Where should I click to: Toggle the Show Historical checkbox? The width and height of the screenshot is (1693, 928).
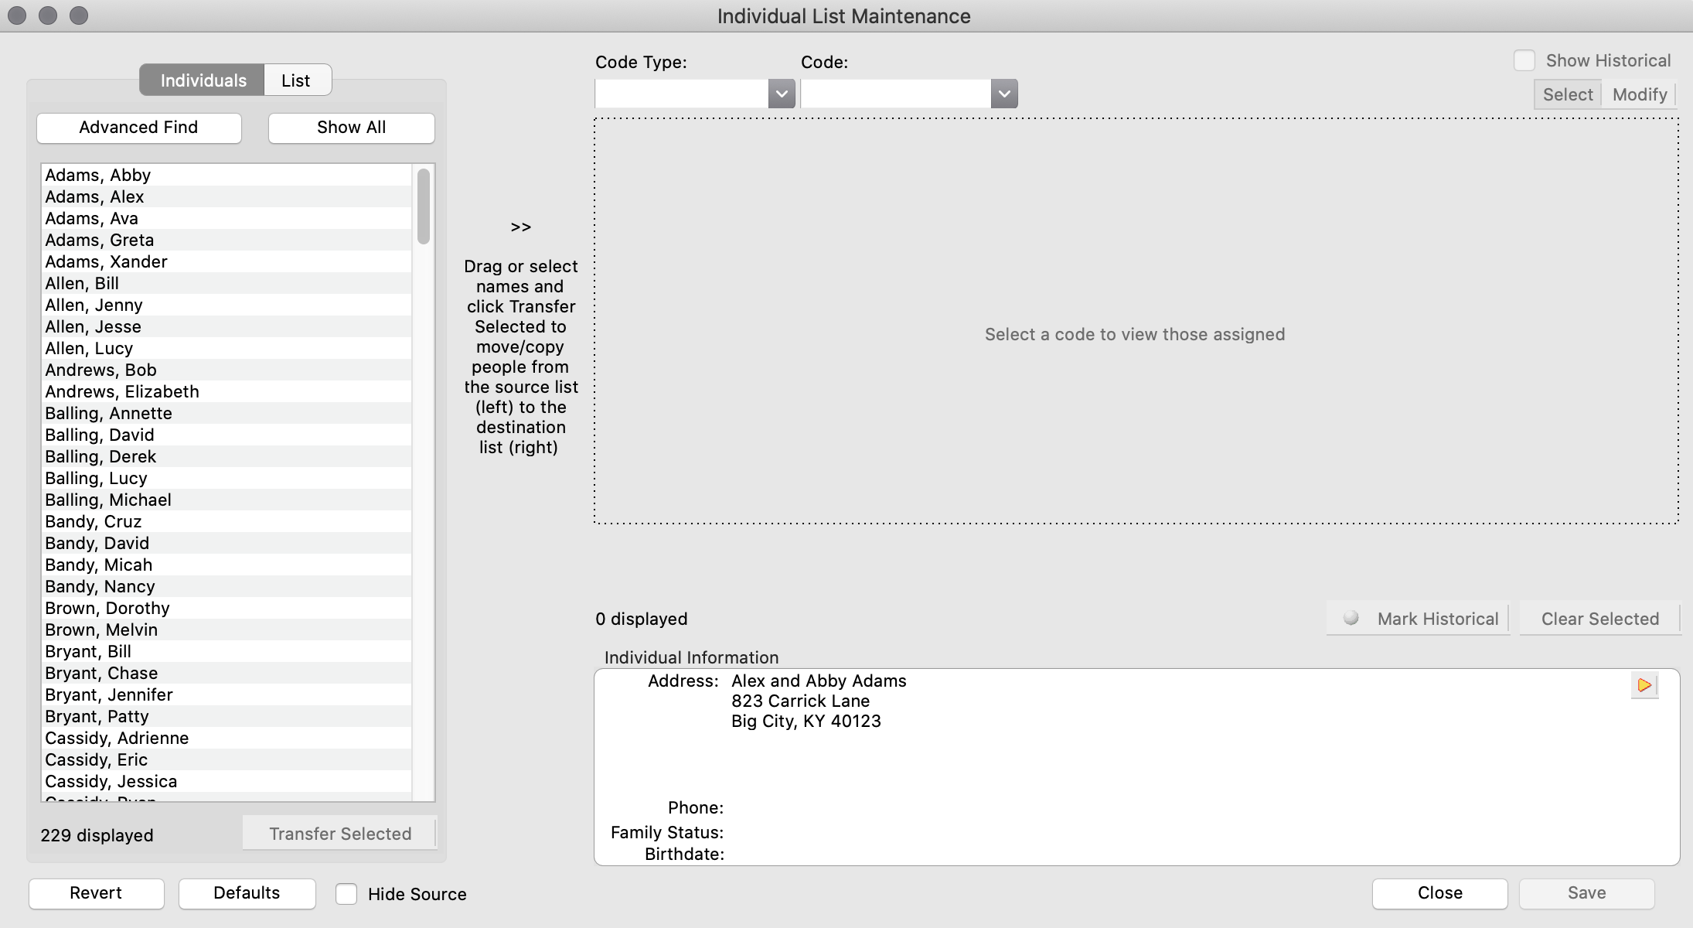1524,60
